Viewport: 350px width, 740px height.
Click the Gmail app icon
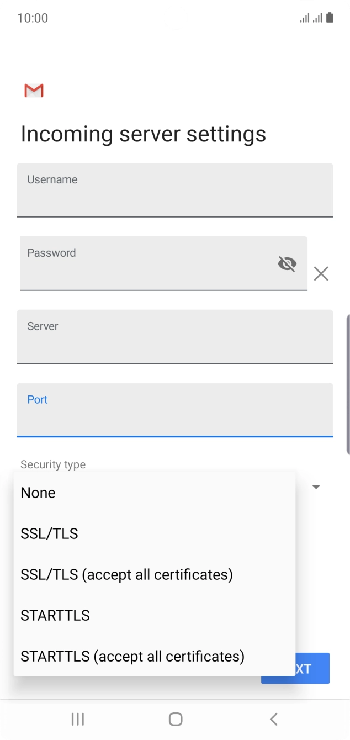coord(33,90)
